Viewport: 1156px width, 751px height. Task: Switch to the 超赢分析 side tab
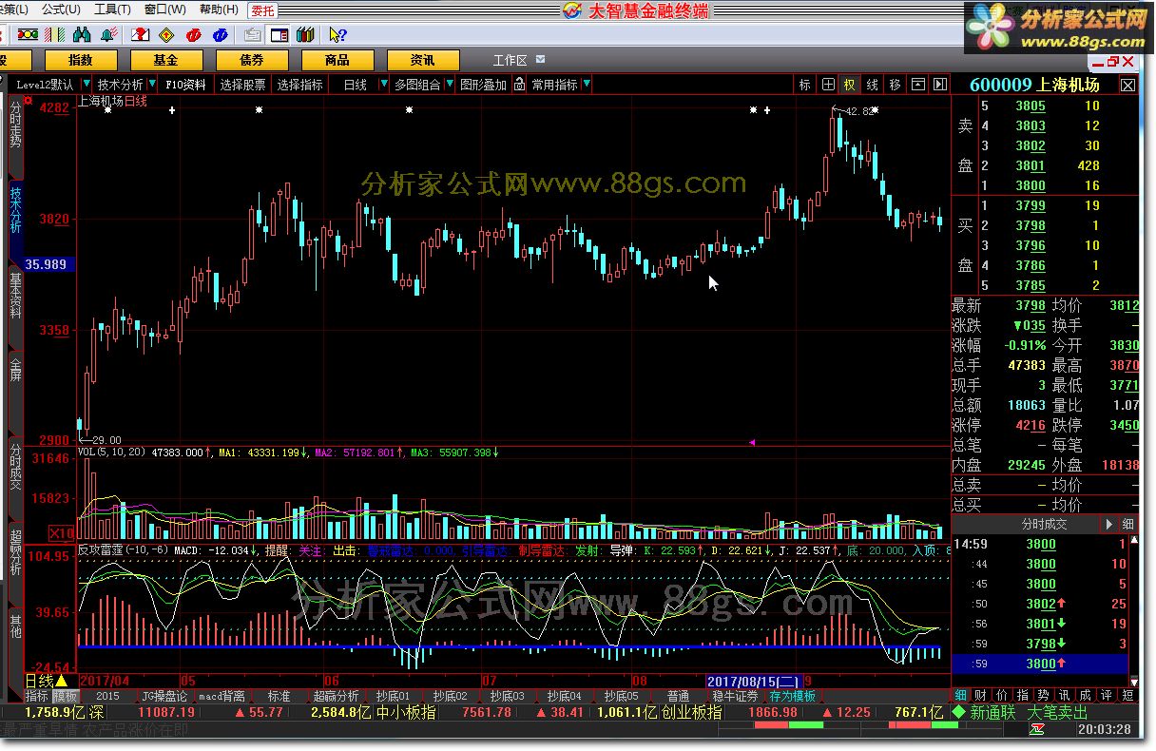coord(16,552)
